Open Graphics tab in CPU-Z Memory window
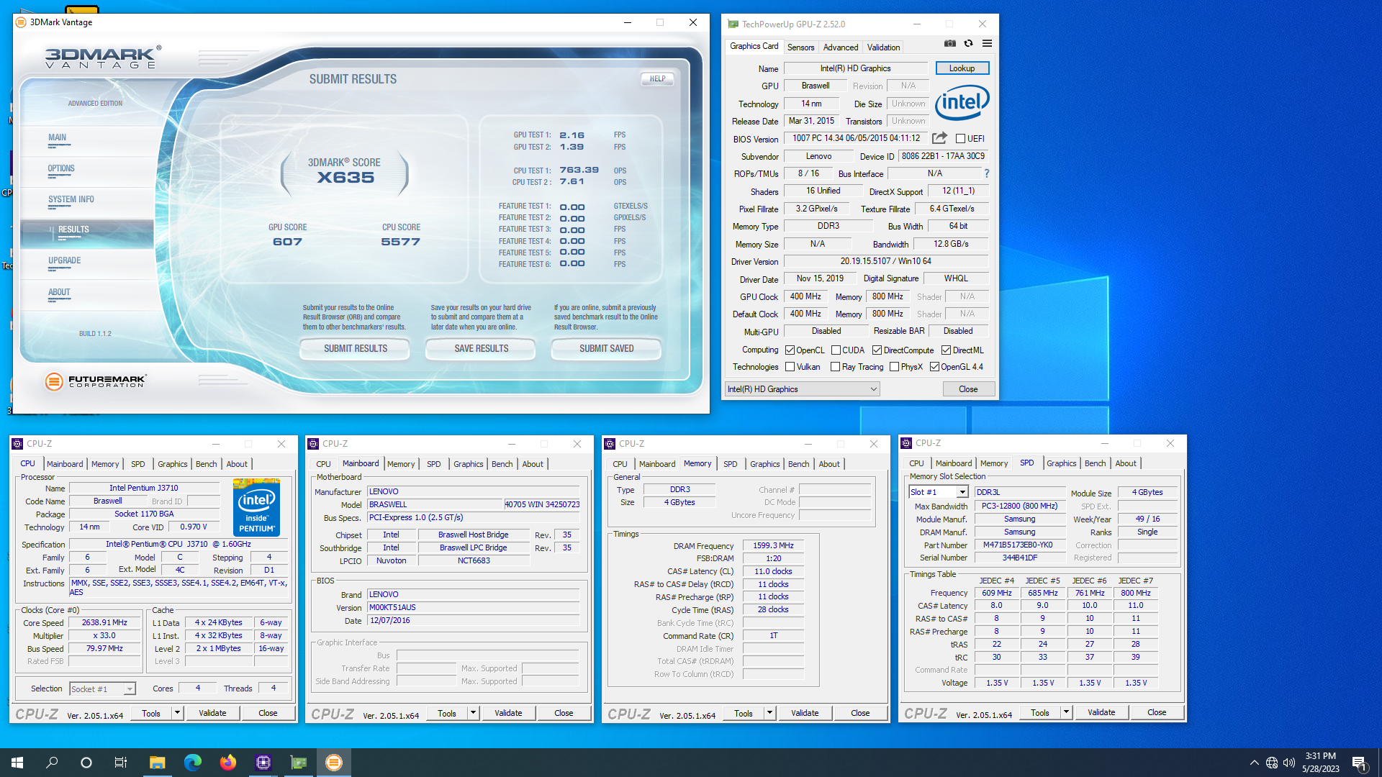The width and height of the screenshot is (1382, 777). click(x=764, y=464)
